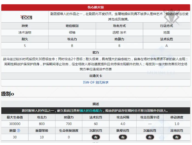
Task: Click the 有 badge under 沉睡抗性
Action: pos(150,137)
